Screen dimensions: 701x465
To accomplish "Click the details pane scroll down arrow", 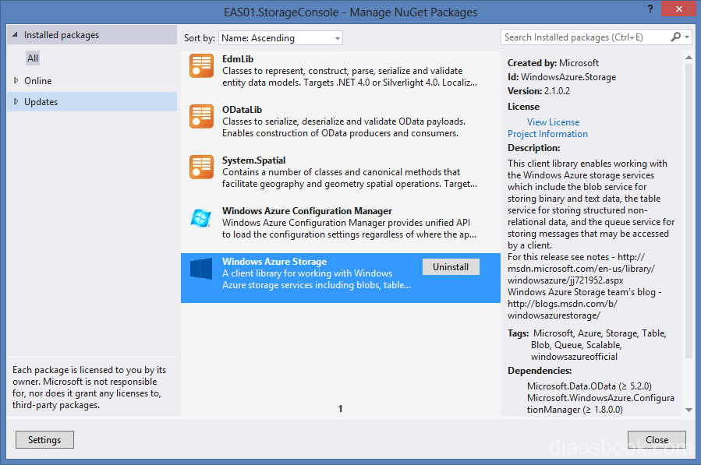I will [x=689, y=410].
